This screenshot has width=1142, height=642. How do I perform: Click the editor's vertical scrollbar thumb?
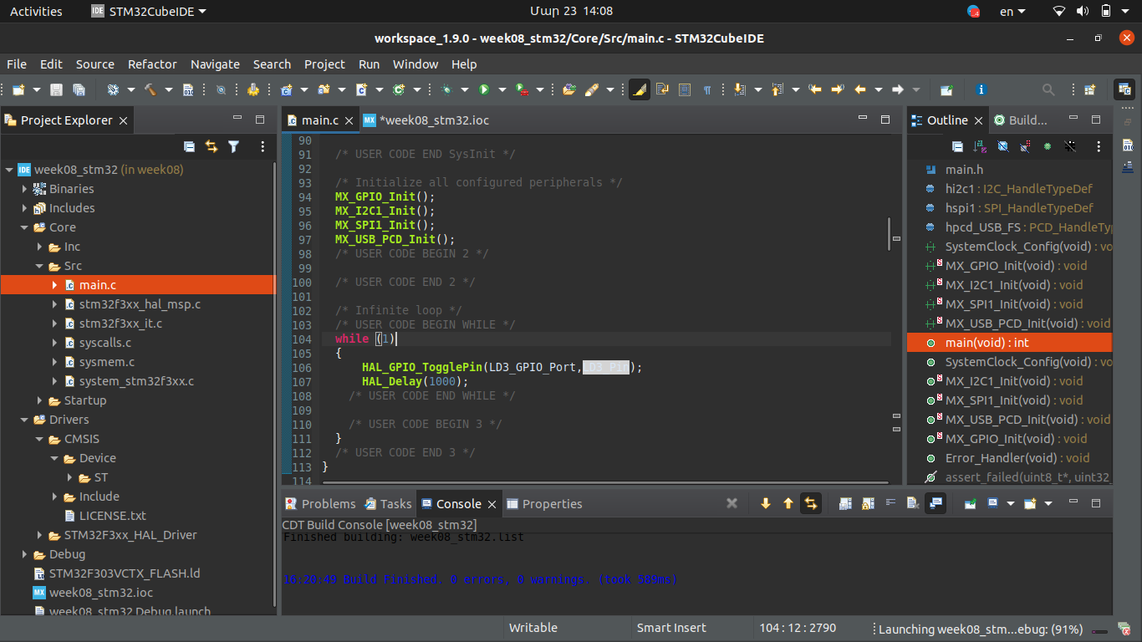(x=889, y=234)
